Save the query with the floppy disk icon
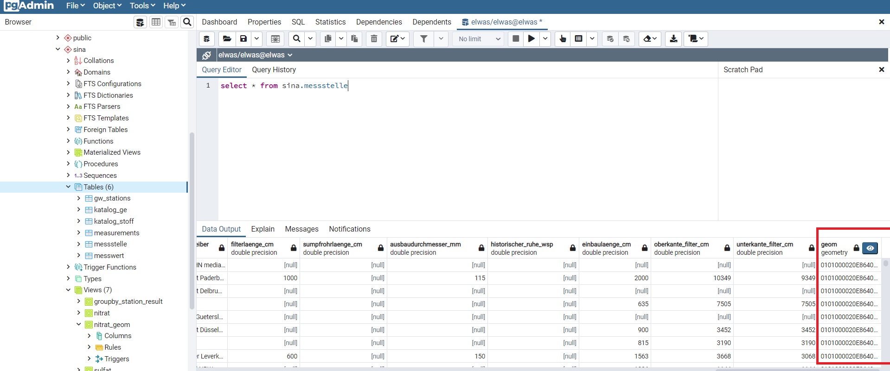The width and height of the screenshot is (890, 371). pyautogui.click(x=243, y=39)
